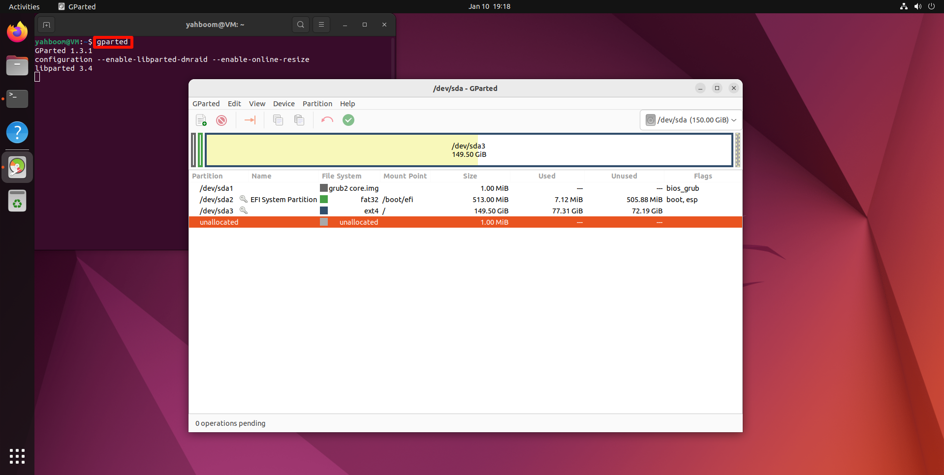The height and width of the screenshot is (475, 944).
Task: Open Terminal from the dock
Action: click(x=17, y=99)
